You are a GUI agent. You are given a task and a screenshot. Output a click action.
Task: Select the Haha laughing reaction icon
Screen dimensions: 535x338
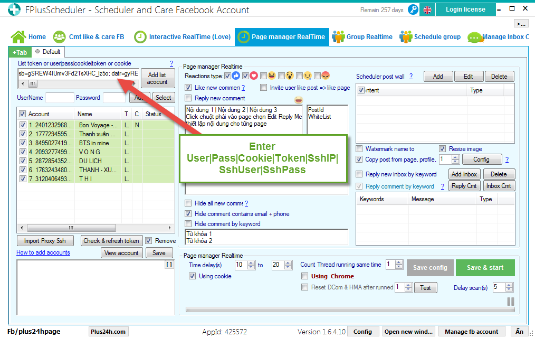coord(272,76)
